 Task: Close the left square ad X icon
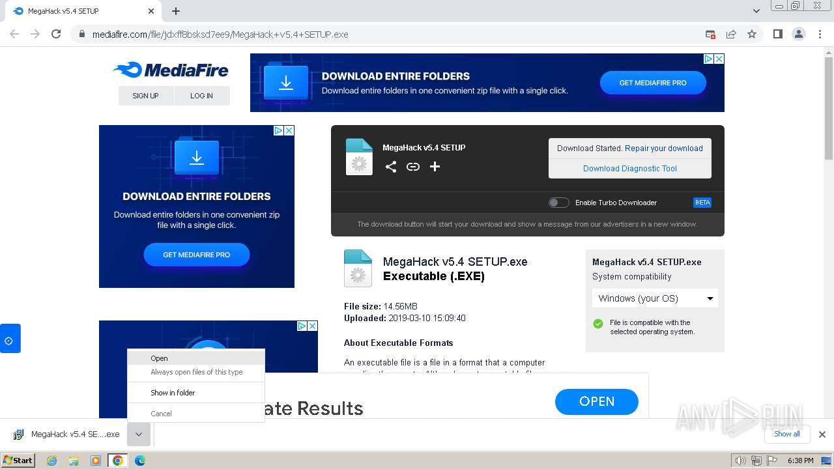pos(289,130)
